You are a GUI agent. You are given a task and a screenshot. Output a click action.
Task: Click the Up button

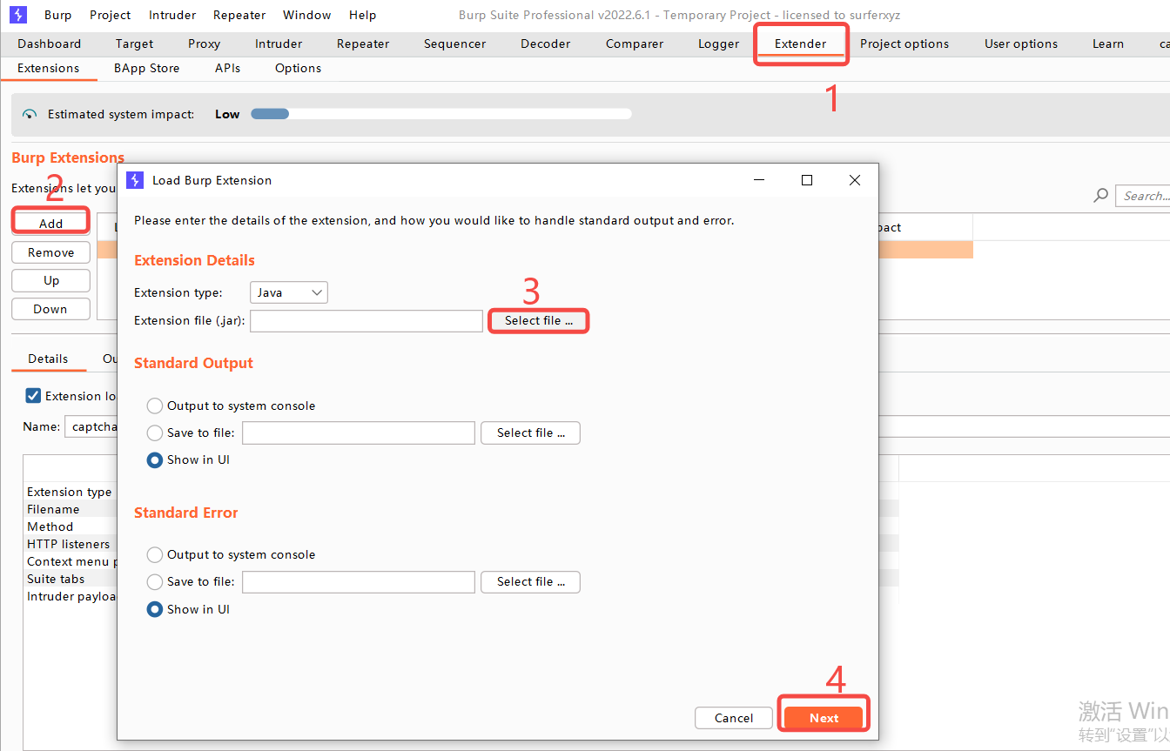coord(50,280)
